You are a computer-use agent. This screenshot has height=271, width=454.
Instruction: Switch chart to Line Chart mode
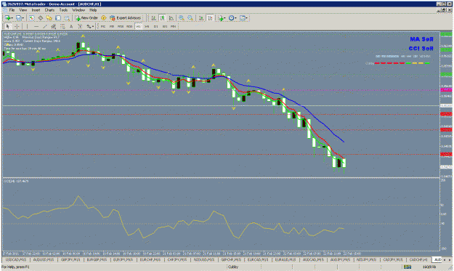click(x=171, y=18)
